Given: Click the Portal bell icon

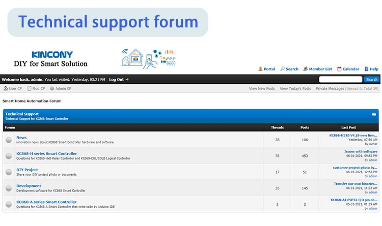Looking at the screenshot, I should pyautogui.click(x=260, y=69).
